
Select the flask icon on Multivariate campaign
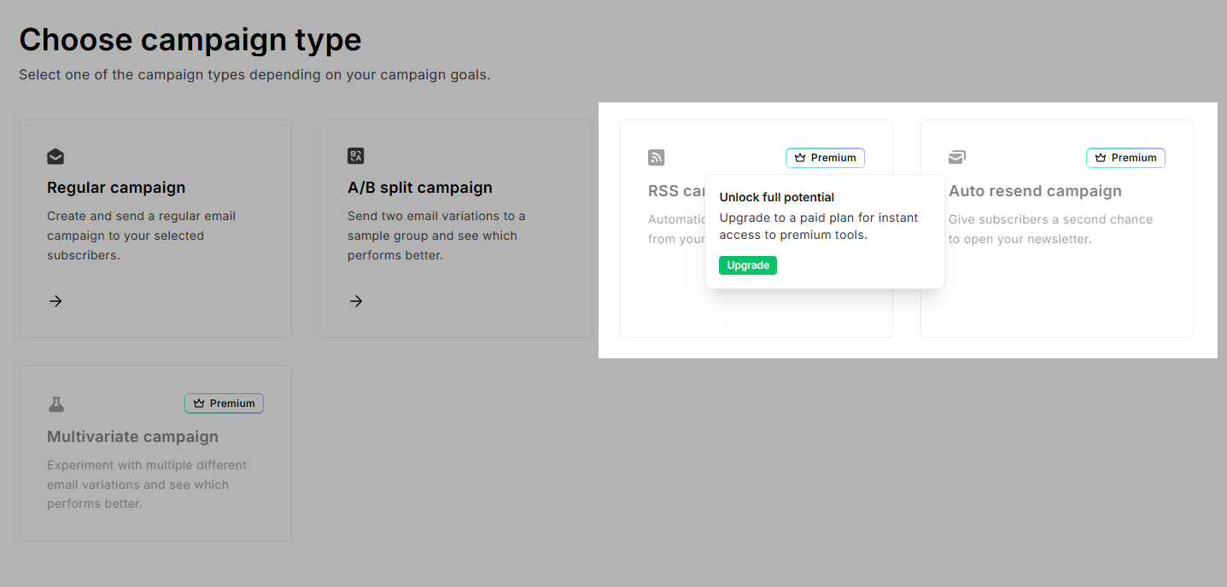56,403
